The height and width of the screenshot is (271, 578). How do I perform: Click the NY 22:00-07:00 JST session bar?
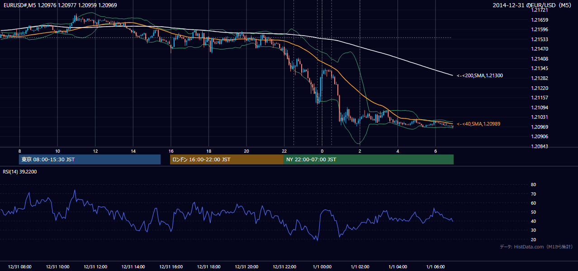[x=369, y=159]
